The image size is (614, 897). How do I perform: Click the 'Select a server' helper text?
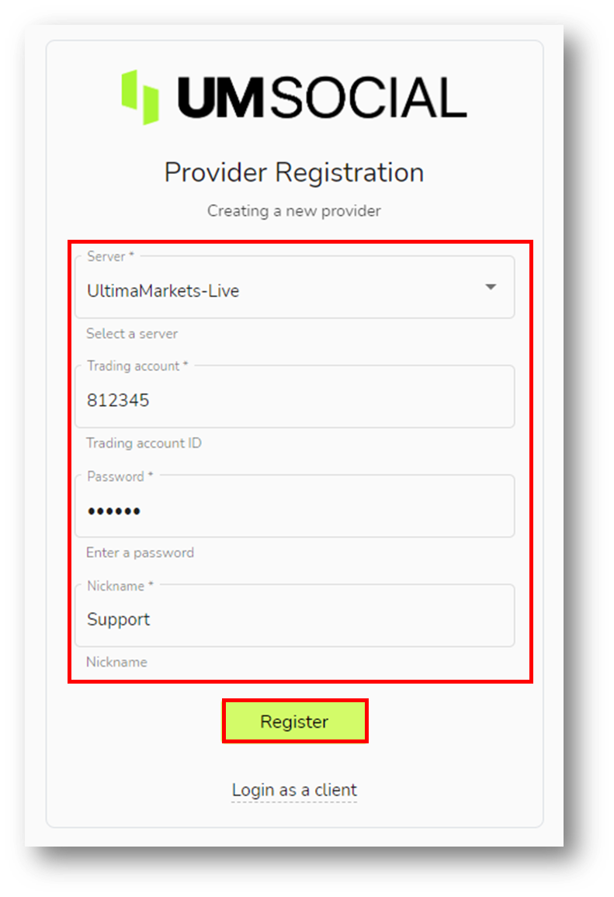click(132, 334)
